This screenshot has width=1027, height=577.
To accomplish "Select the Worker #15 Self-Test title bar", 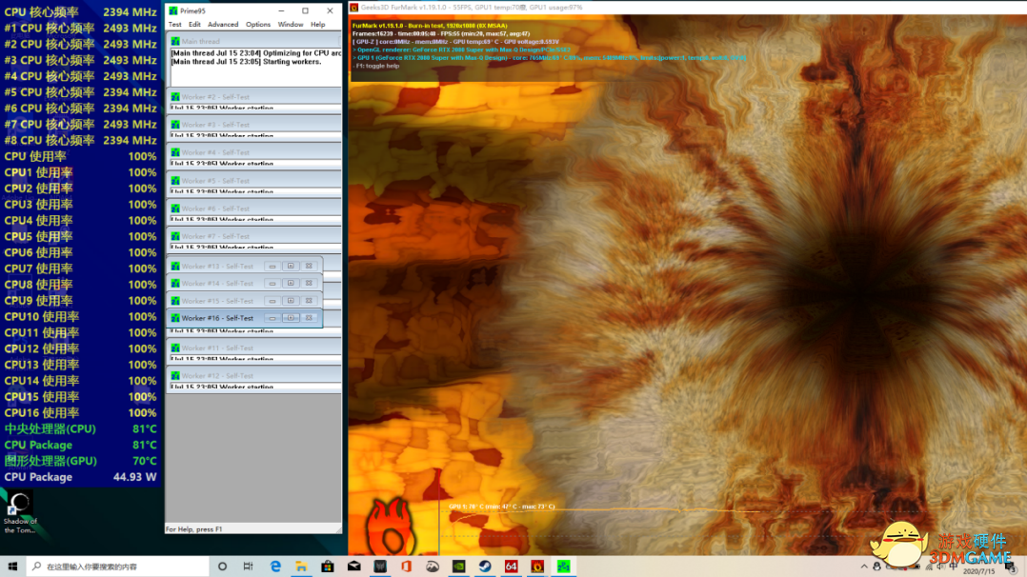I will pyautogui.click(x=245, y=301).
